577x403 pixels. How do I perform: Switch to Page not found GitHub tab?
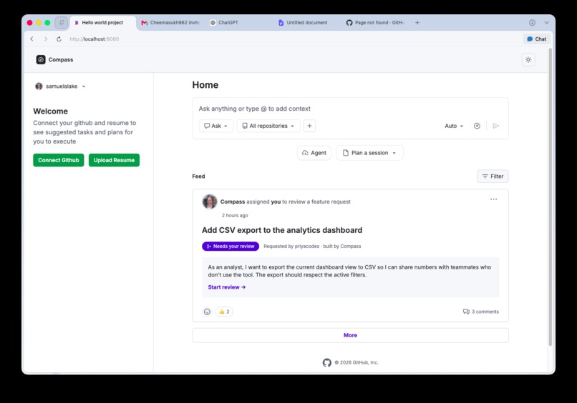pos(375,22)
